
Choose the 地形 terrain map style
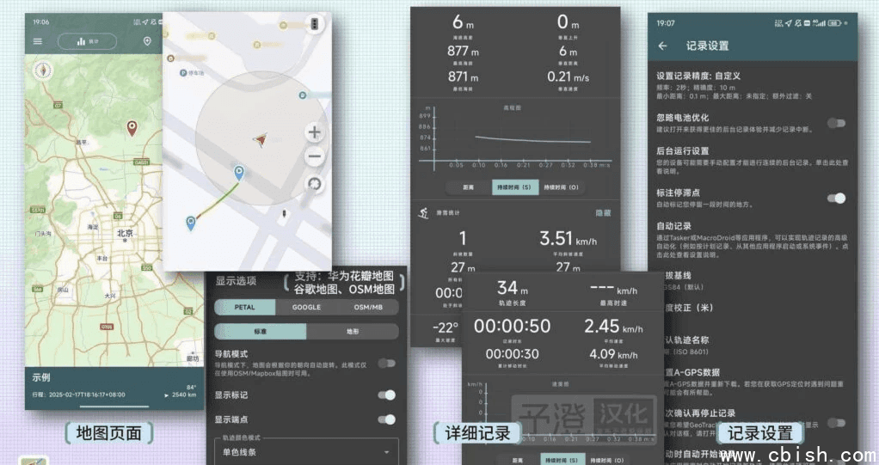(x=353, y=332)
